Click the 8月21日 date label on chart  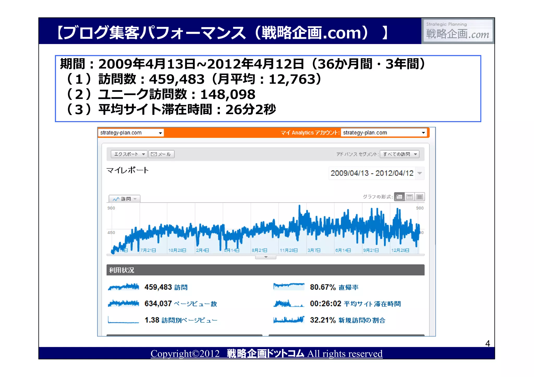(x=259, y=250)
